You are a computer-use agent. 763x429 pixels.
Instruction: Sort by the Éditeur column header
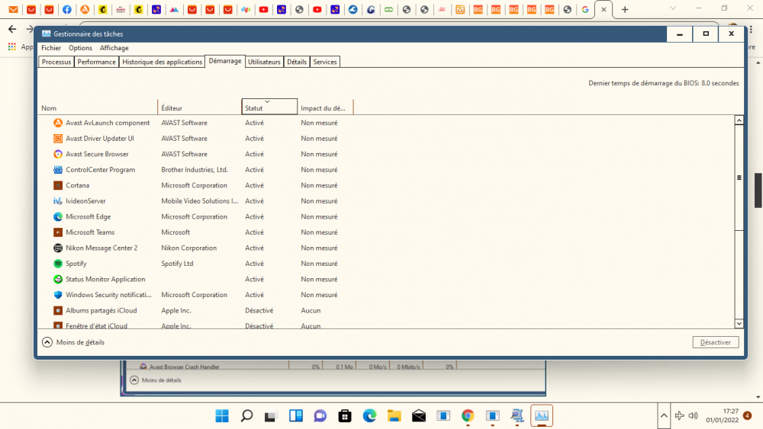[199, 107]
